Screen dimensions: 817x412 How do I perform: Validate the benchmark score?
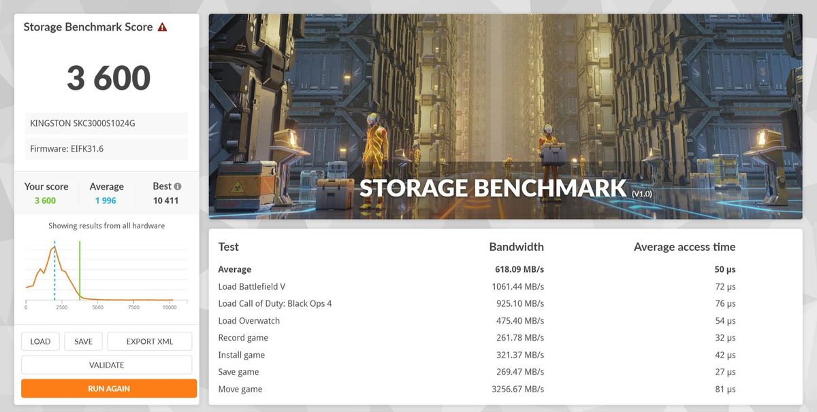coord(106,365)
